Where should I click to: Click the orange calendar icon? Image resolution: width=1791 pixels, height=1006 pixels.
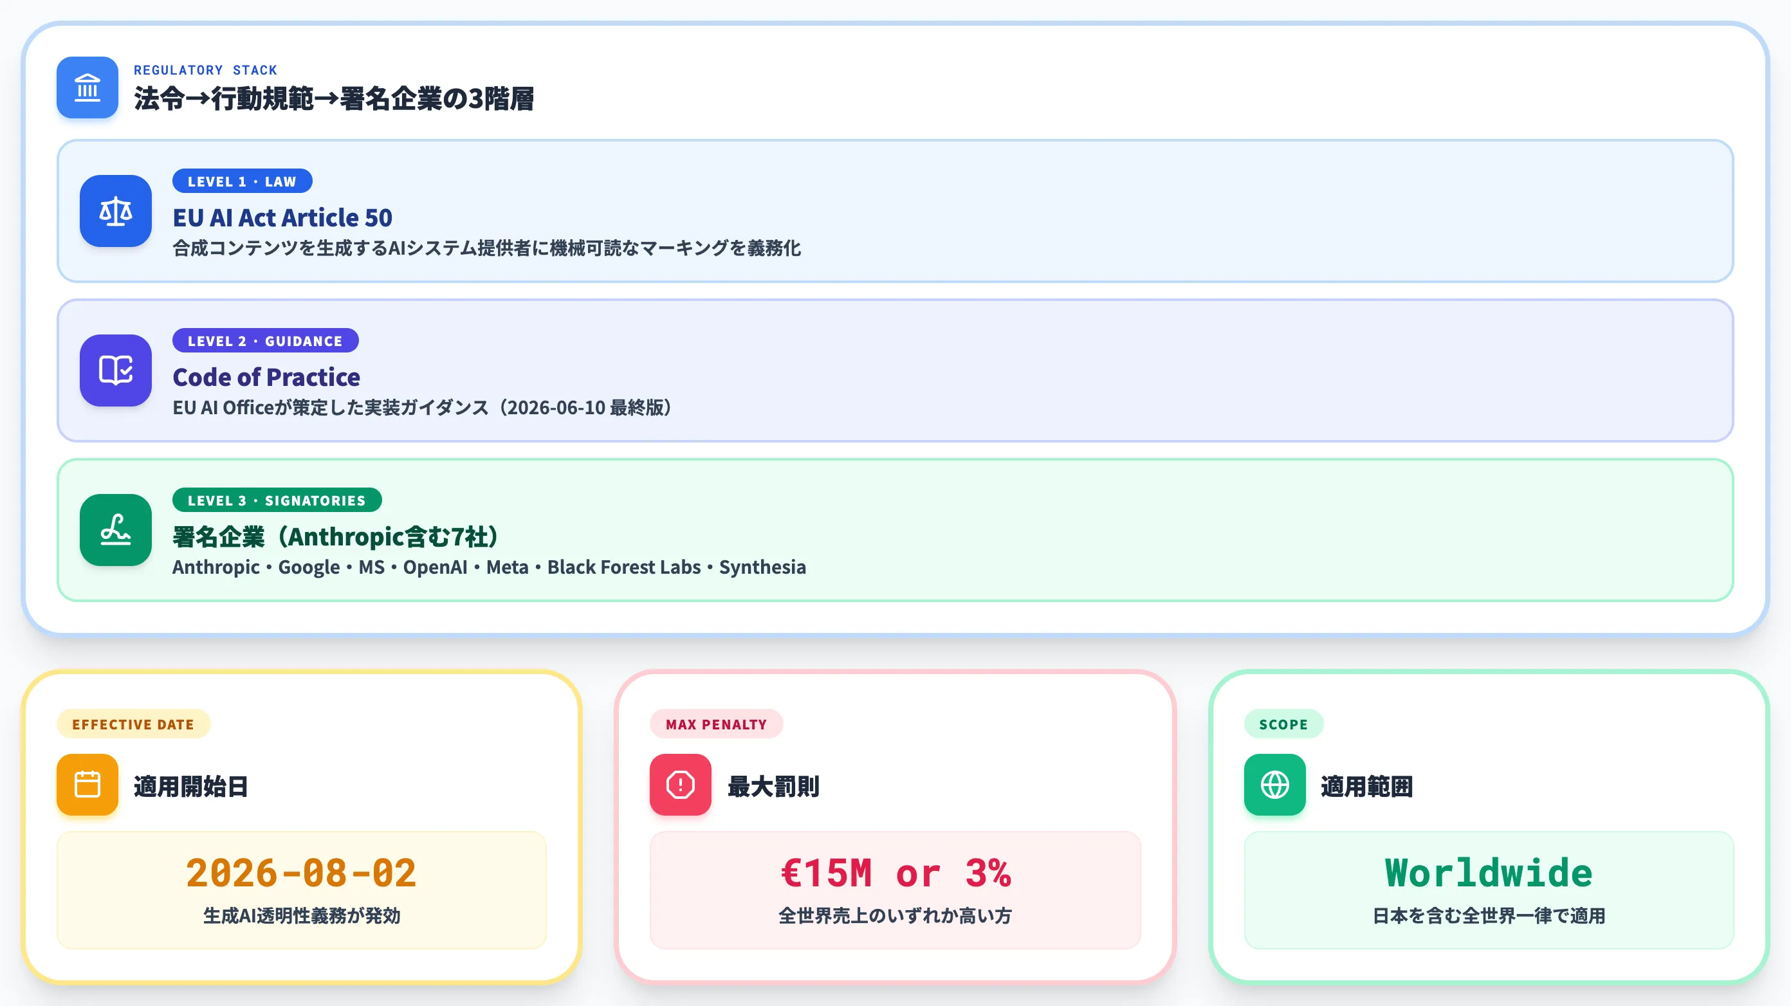[x=87, y=785]
